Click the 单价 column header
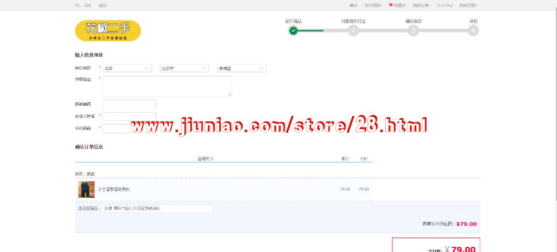 tap(345, 159)
